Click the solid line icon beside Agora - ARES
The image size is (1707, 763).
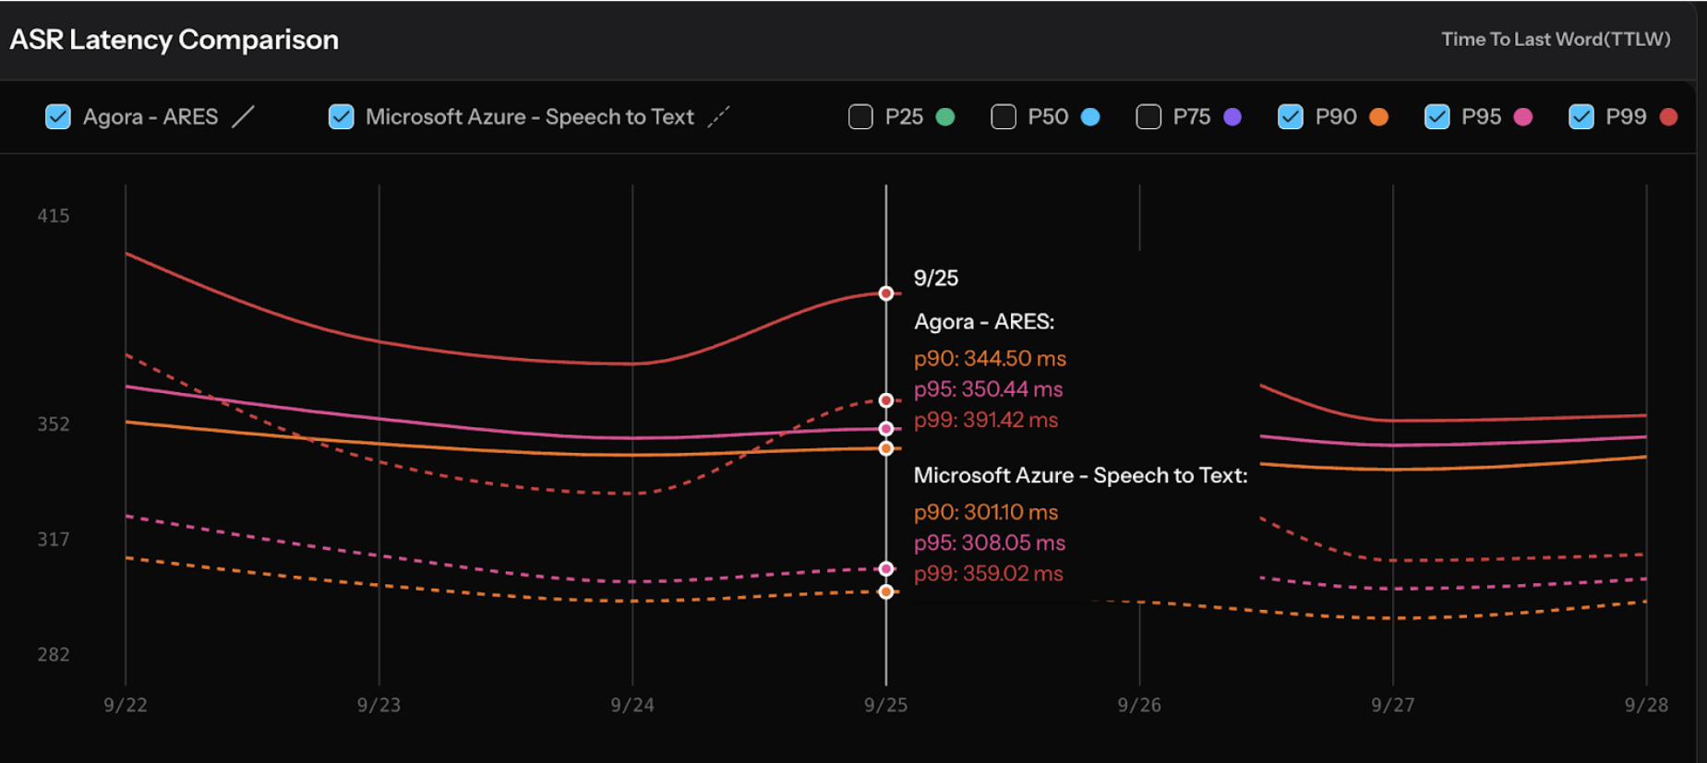[x=243, y=117]
